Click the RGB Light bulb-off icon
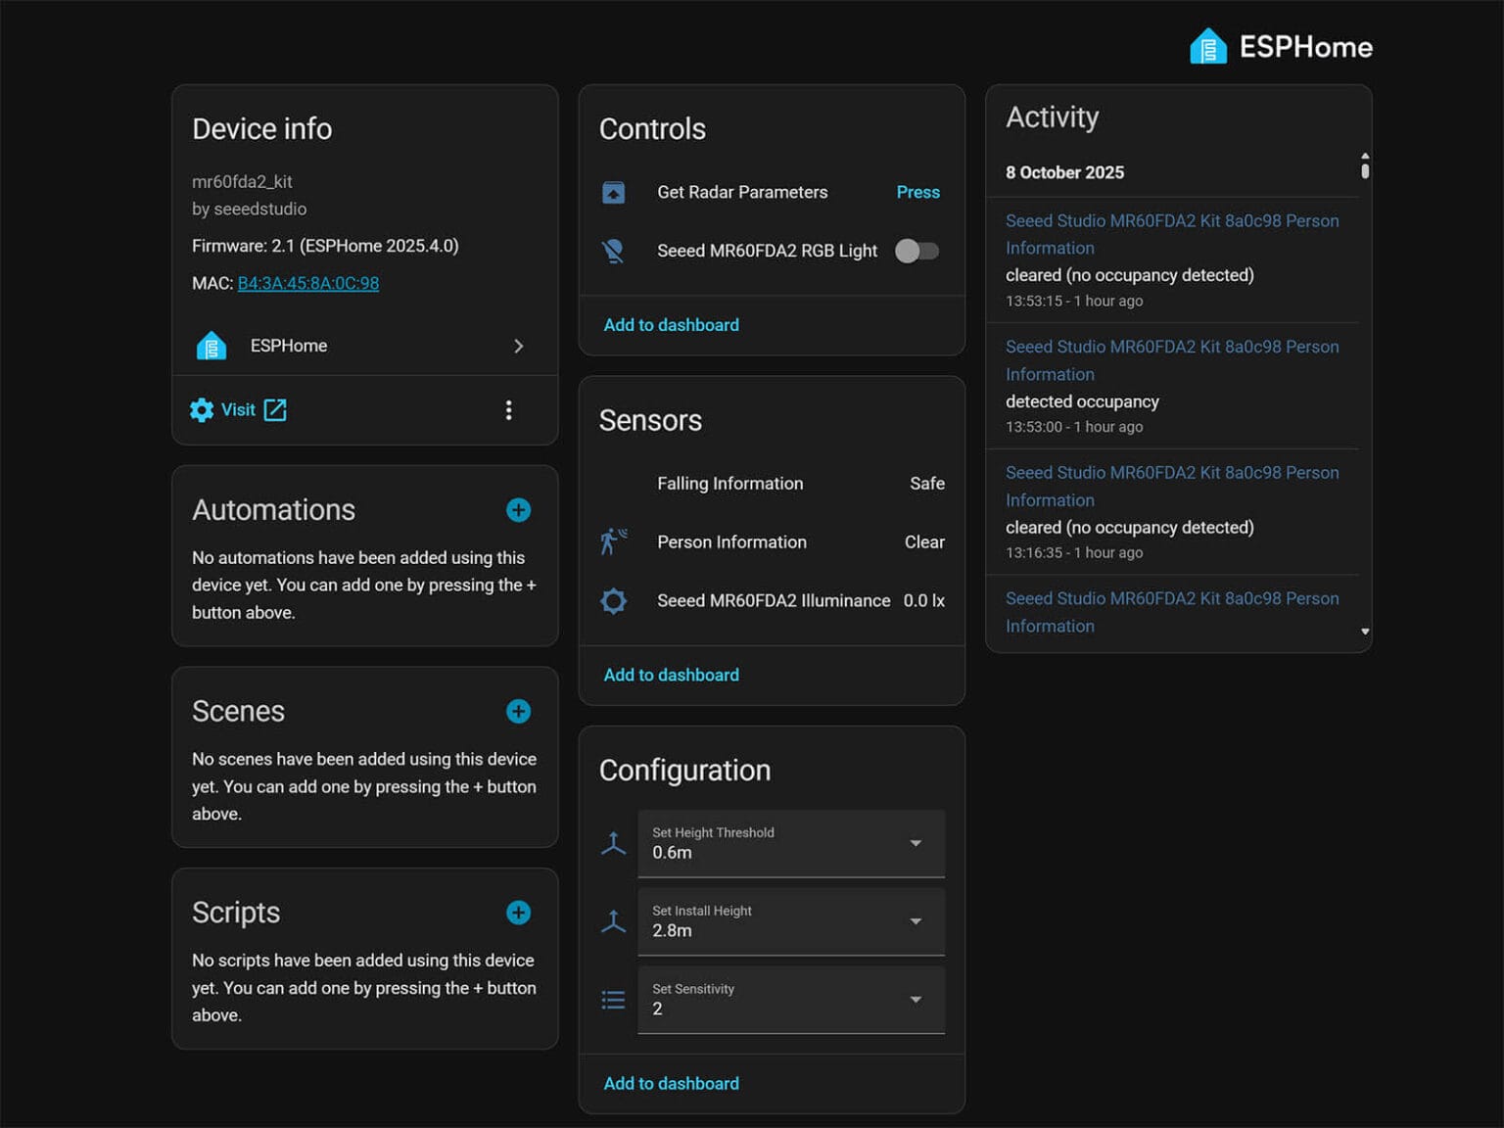 point(613,252)
